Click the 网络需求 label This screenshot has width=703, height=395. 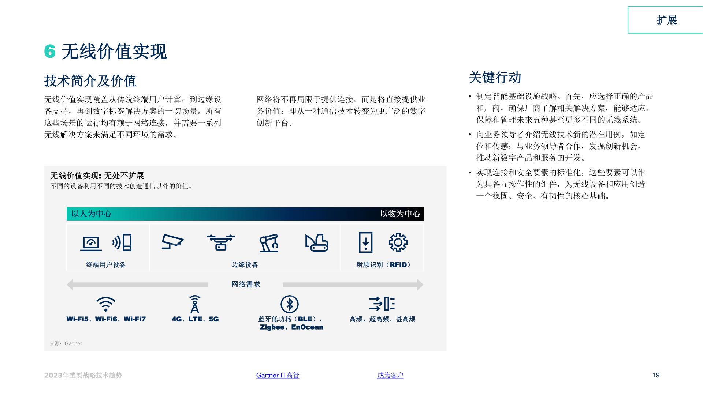246,284
